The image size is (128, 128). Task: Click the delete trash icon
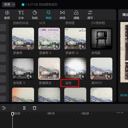tap(35, 108)
